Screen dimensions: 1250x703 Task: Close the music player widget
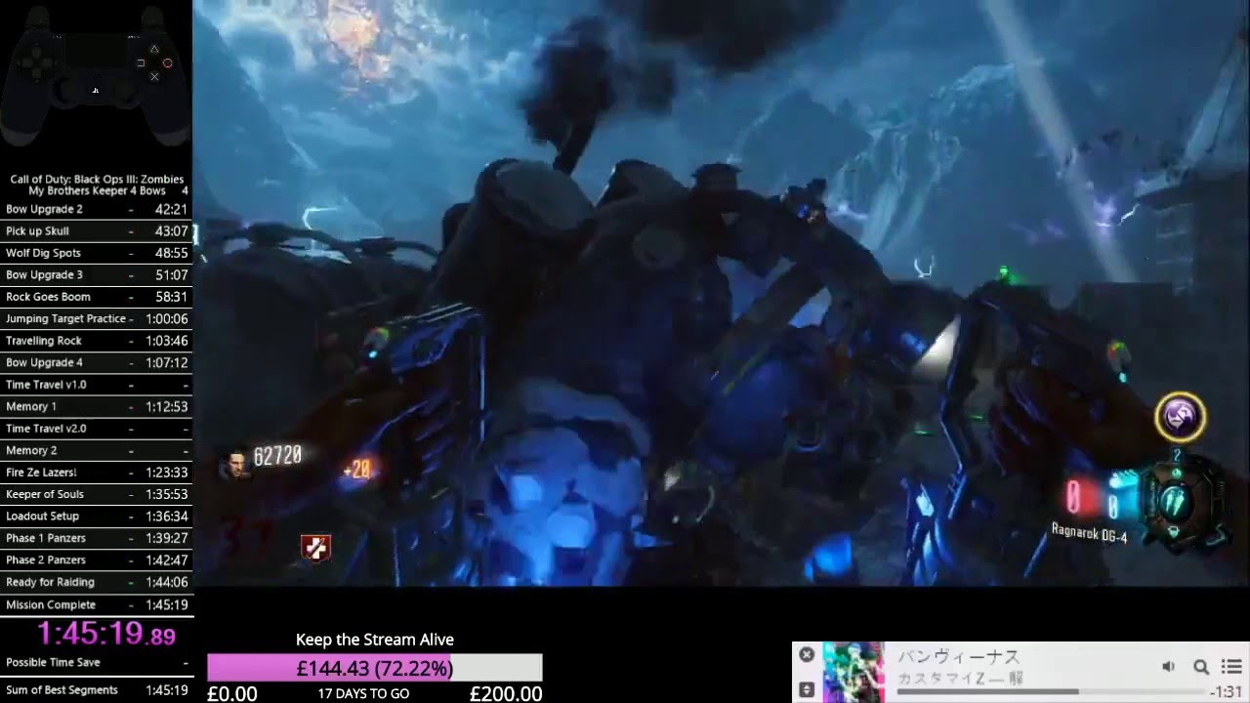(807, 654)
